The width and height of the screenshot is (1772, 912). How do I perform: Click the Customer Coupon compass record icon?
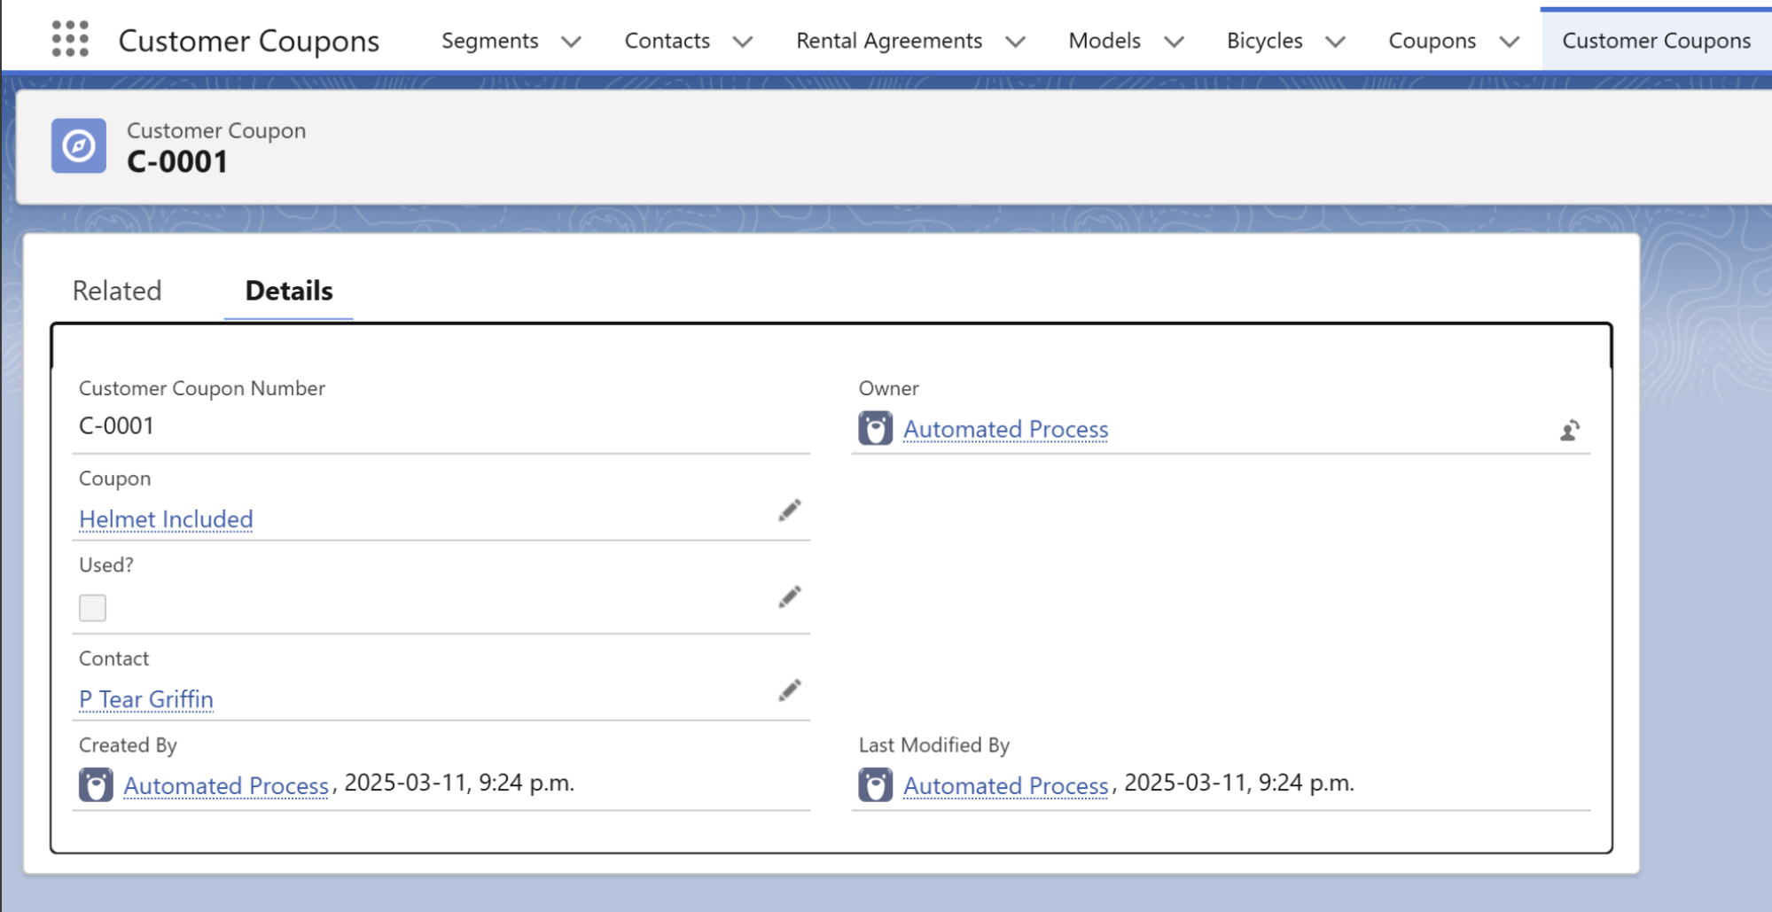tap(79, 145)
